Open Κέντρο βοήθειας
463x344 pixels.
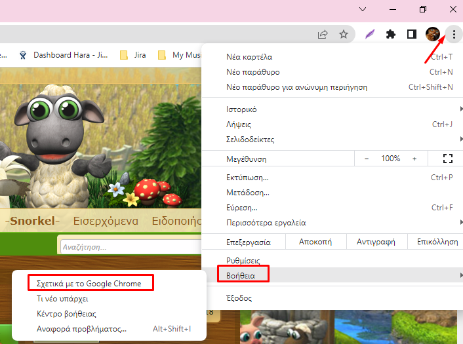(x=109, y=314)
